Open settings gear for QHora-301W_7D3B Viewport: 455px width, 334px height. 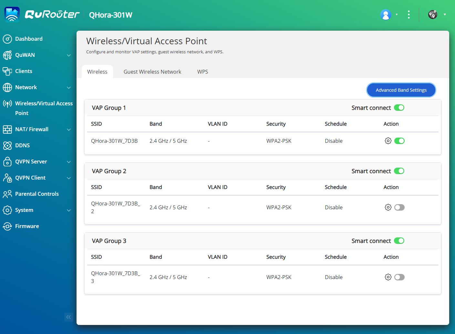[388, 141]
